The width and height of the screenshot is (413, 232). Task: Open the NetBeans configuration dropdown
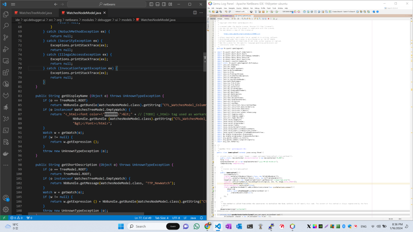pos(241,12)
